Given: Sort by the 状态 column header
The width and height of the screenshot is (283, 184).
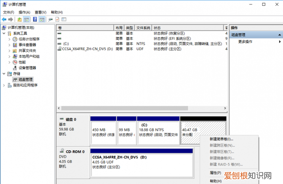Looking at the screenshot, I should pos(187,27).
